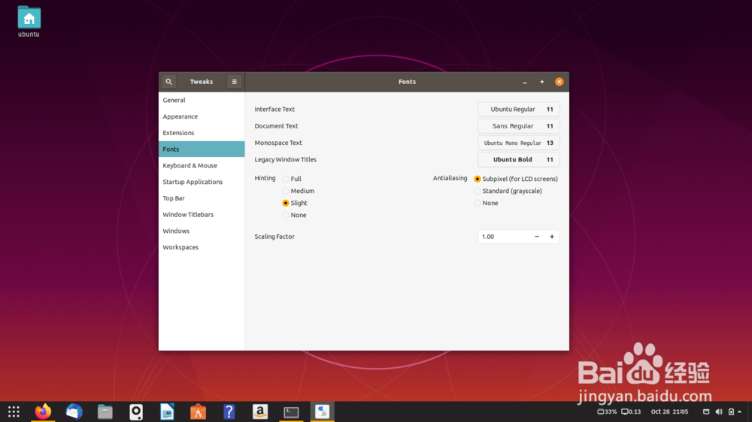752x422 pixels.
Task: Open Startup Applications section
Action: point(202,182)
